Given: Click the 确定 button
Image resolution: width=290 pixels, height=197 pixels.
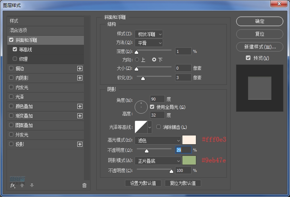Looking at the screenshot, I should click(259, 21).
